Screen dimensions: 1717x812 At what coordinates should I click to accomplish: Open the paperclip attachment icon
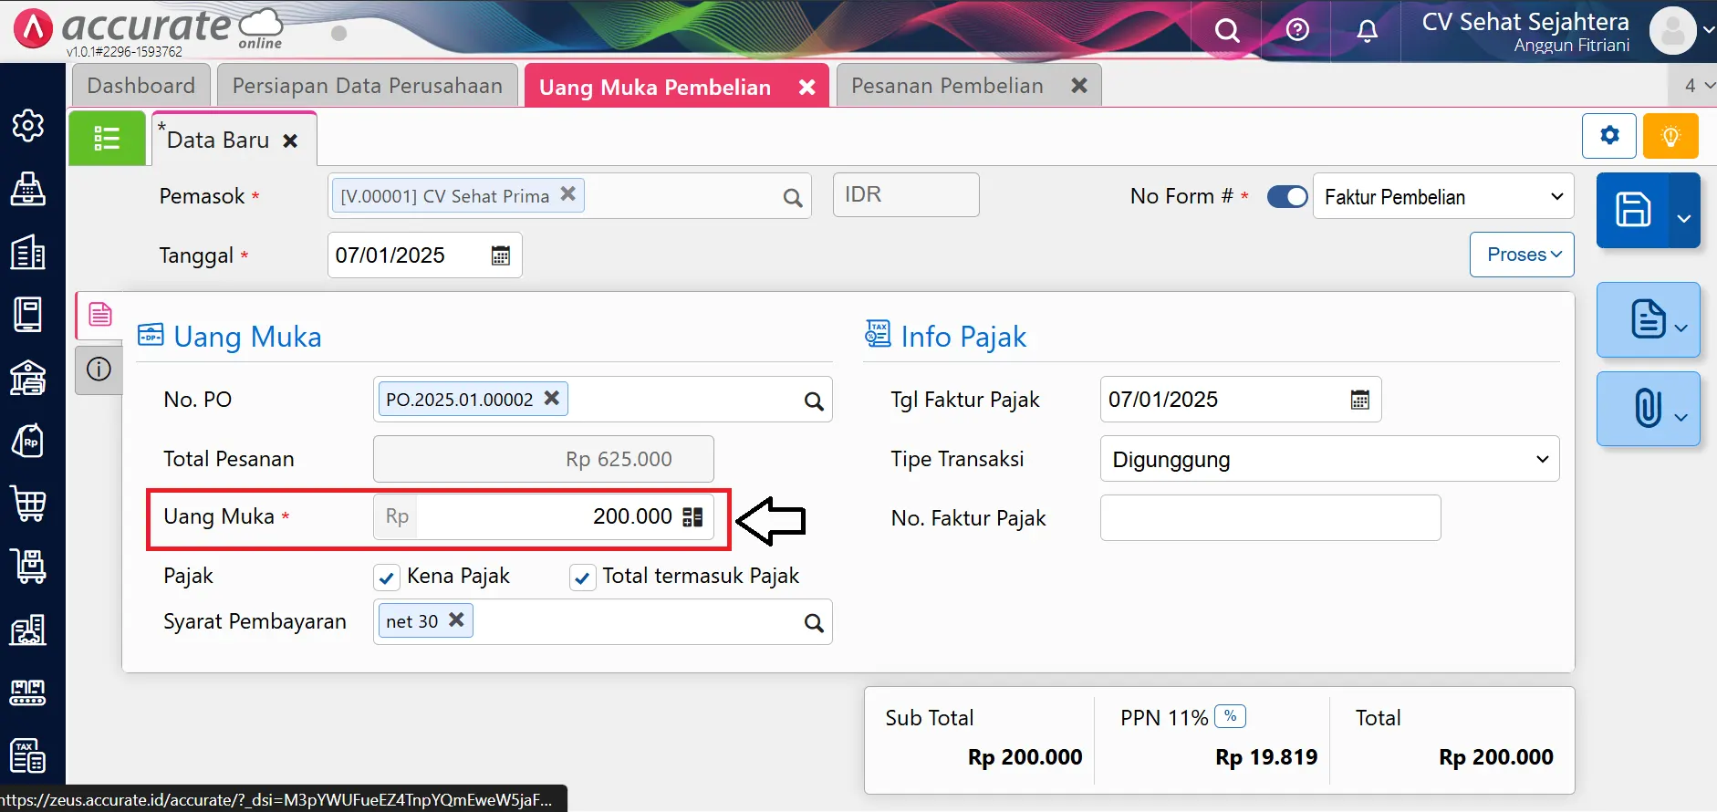click(1648, 408)
